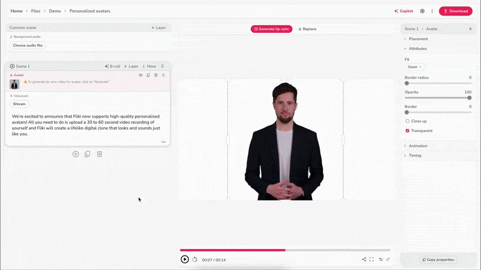Click the share icon below the preview
Image resolution: width=481 pixels, height=270 pixels.
pyautogui.click(x=364, y=259)
